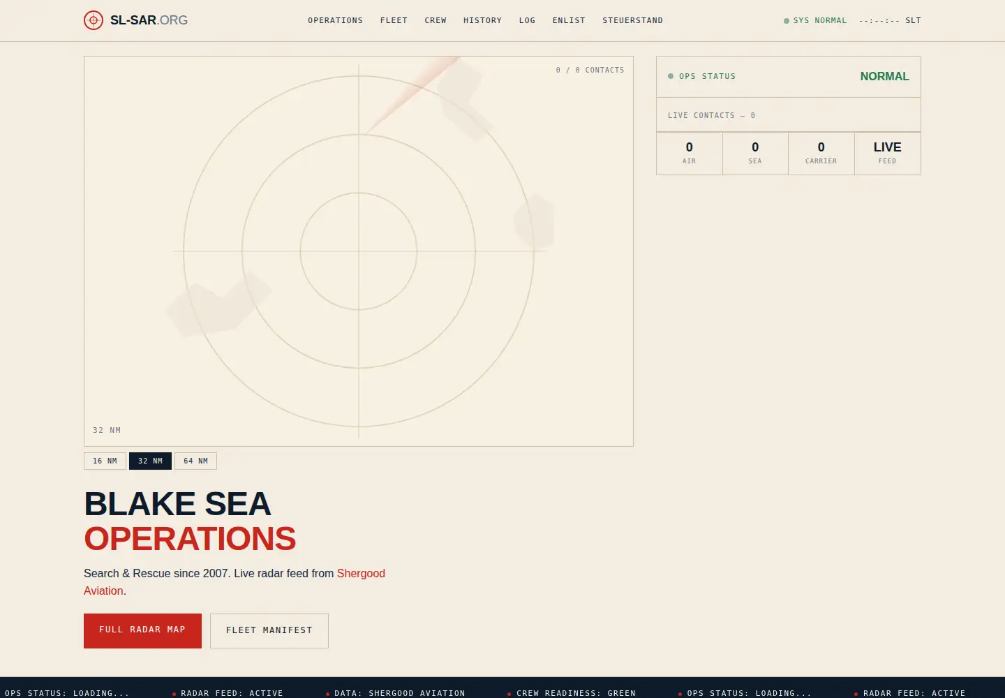Click the SYS NORMAL status indicator
The image size is (1005, 698).
(x=815, y=20)
